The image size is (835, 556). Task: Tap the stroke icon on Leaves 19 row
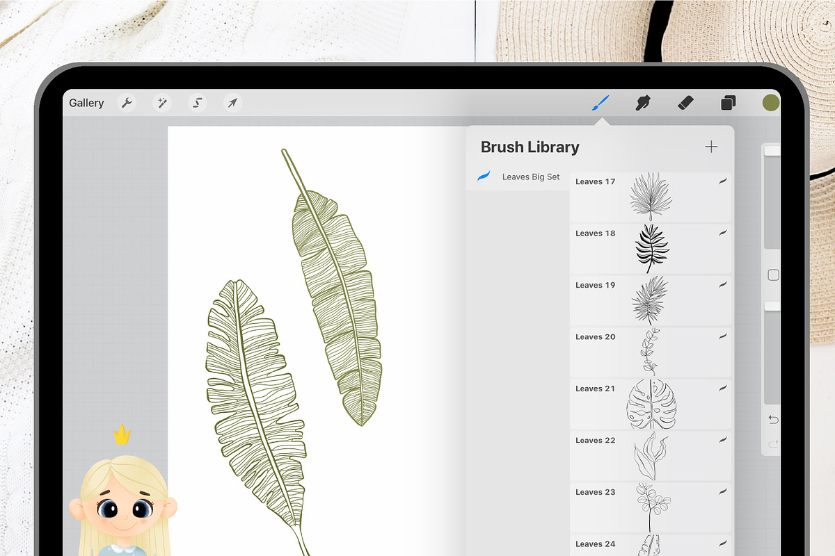tap(723, 284)
